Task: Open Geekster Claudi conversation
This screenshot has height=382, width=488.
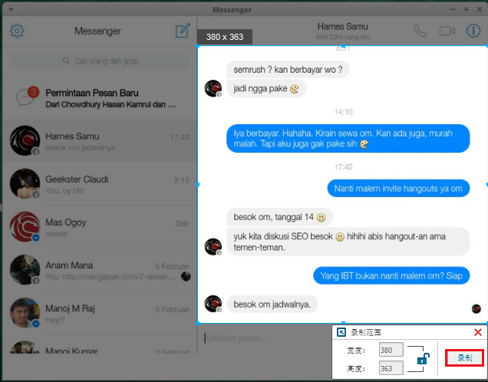Action: click(100, 184)
